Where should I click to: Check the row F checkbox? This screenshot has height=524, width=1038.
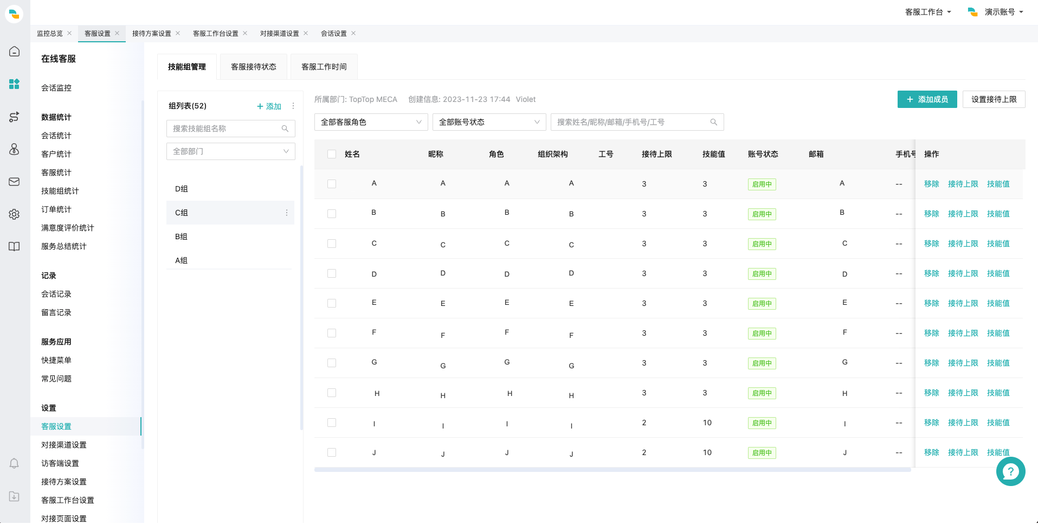click(x=332, y=333)
